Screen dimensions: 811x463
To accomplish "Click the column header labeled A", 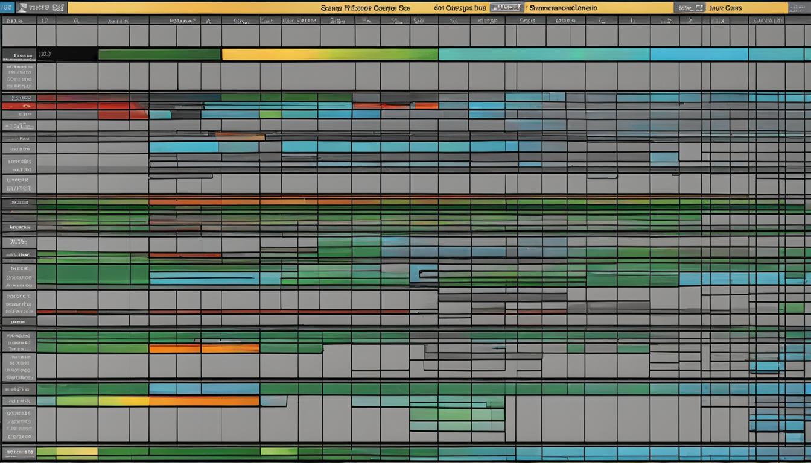I will click(x=76, y=20).
